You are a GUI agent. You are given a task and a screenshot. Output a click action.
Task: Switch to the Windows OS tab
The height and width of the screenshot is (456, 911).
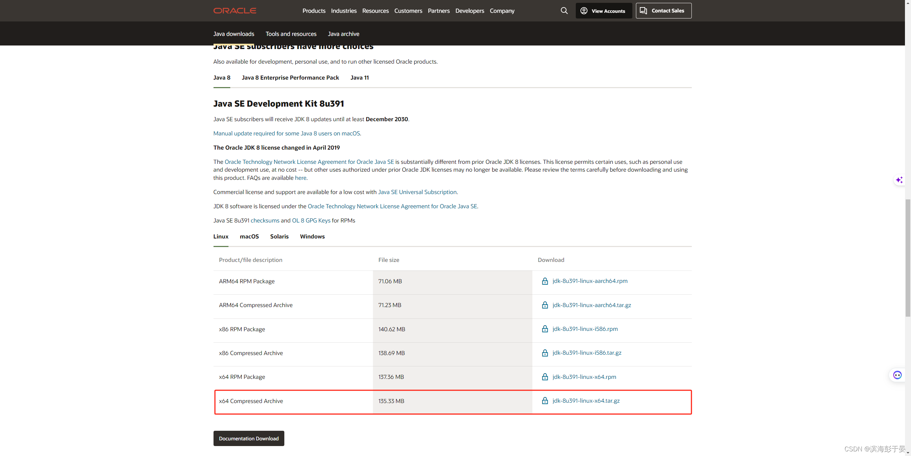(312, 236)
